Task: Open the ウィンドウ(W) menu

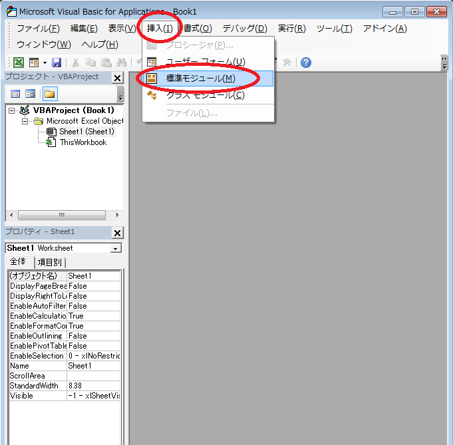Action: point(44,45)
